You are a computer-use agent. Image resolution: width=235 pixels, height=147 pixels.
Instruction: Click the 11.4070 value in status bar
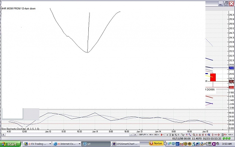197,139
